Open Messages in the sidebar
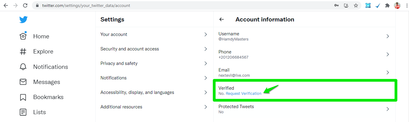Screen dimensions: 409x122 tap(47, 82)
